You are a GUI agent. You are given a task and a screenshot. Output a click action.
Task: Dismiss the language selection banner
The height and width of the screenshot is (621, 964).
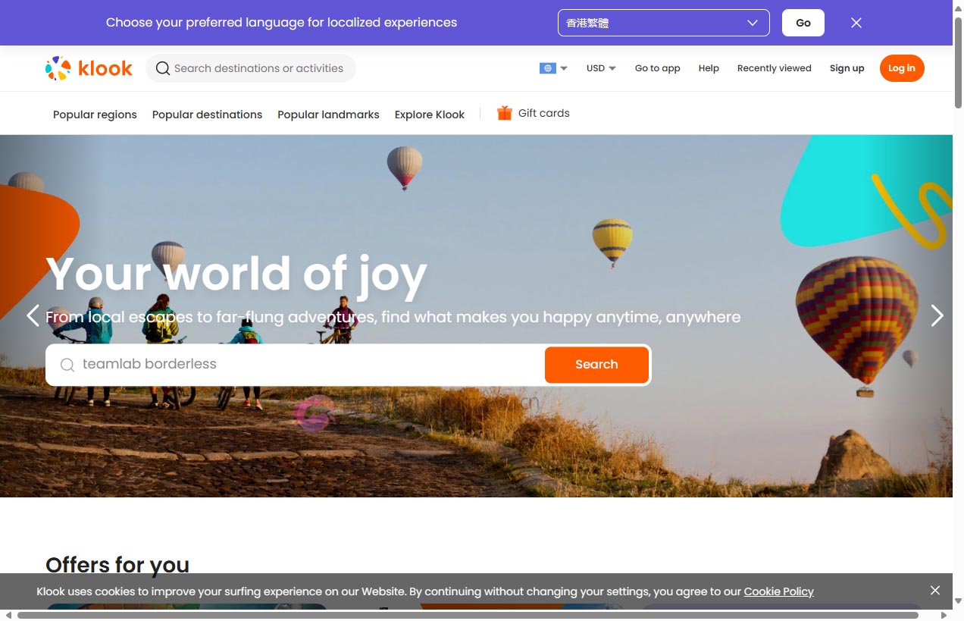pyautogui.click(x=856, y=23)
